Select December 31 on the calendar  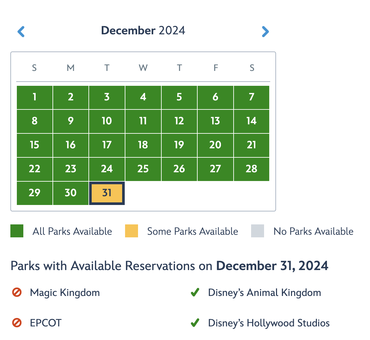107,193
